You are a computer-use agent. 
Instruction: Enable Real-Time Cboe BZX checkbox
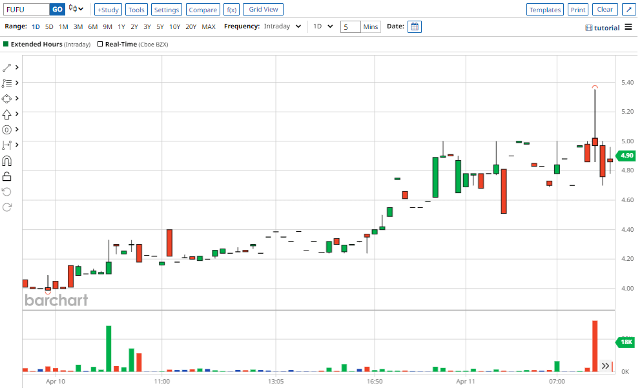click(100, 44)
